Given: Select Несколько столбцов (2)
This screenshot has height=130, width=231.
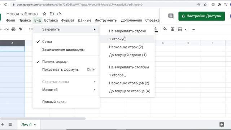Looking at the screenshot, I should pos(127,83).
